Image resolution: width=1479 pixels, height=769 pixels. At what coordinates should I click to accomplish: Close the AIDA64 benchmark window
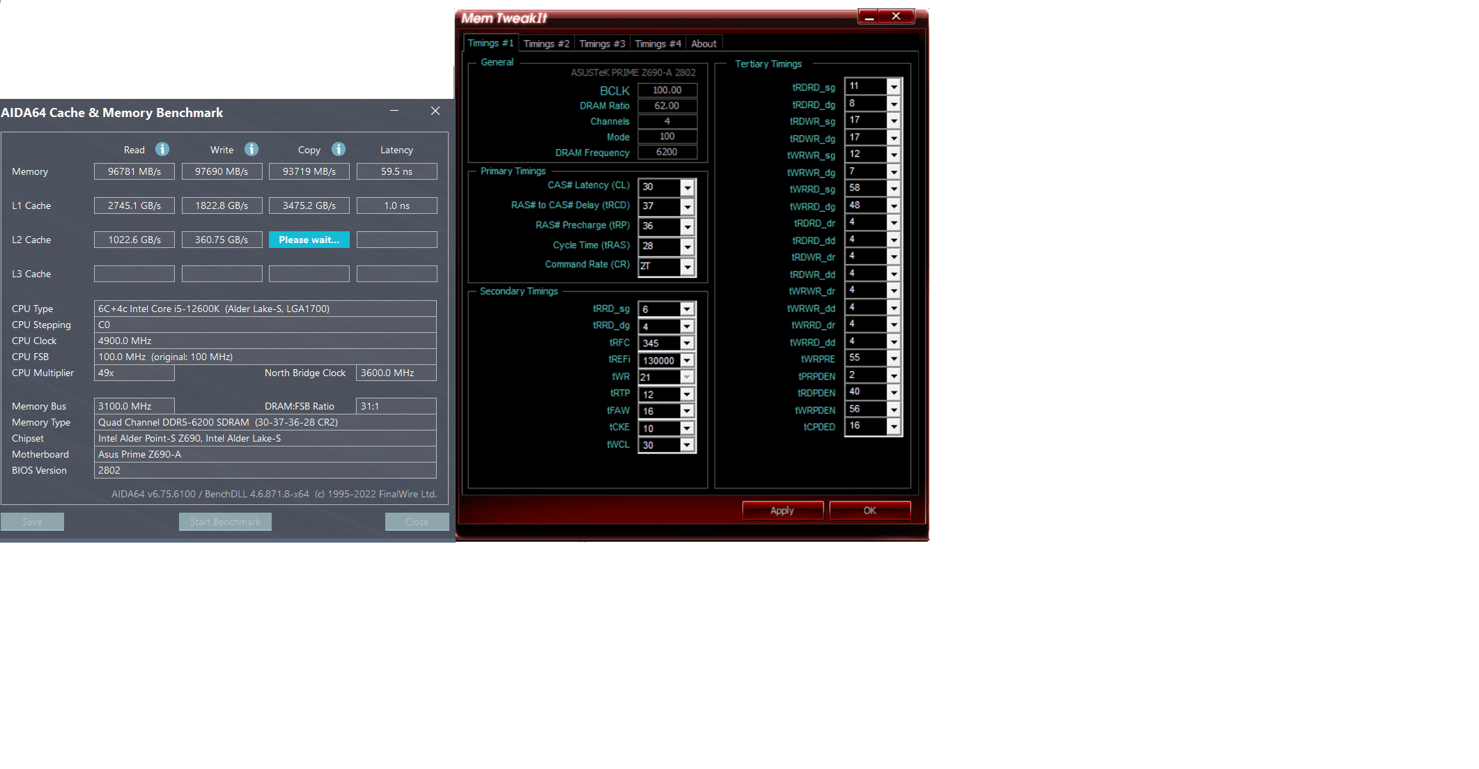(435, 111)
